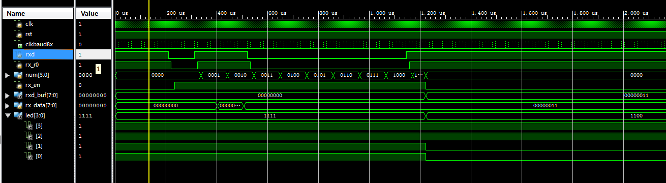Expand the rx_data[7:0] bus
The height and width of the screenshot is (183, 666).
[7, 106]
